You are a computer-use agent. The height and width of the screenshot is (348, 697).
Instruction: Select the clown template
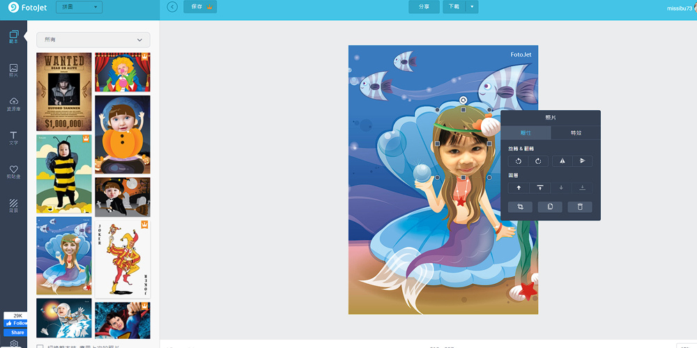point(123,72)
